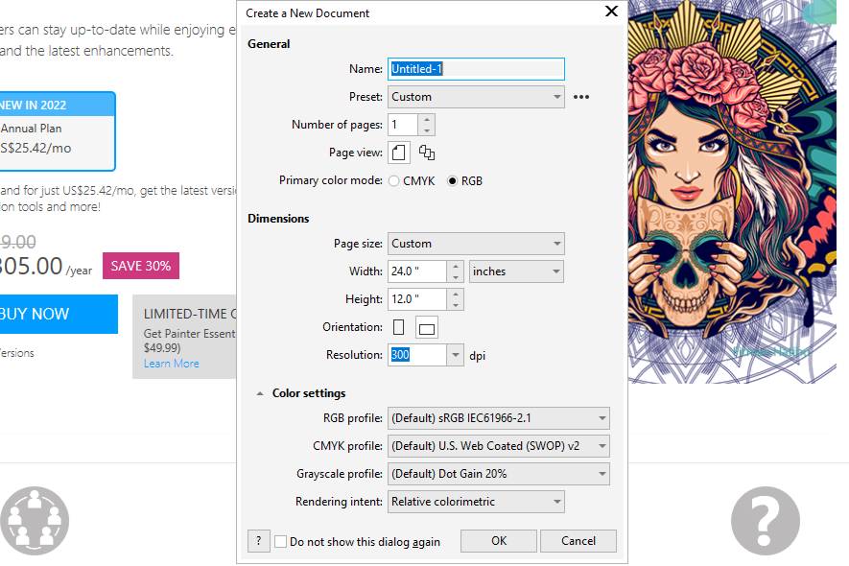This screenshot has width=849, height=566.
Task: Select CMYK primary color mode
Action: click(x=392, y=180)
